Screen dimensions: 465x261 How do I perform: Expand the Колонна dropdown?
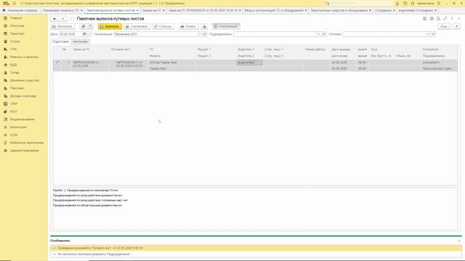429,34
